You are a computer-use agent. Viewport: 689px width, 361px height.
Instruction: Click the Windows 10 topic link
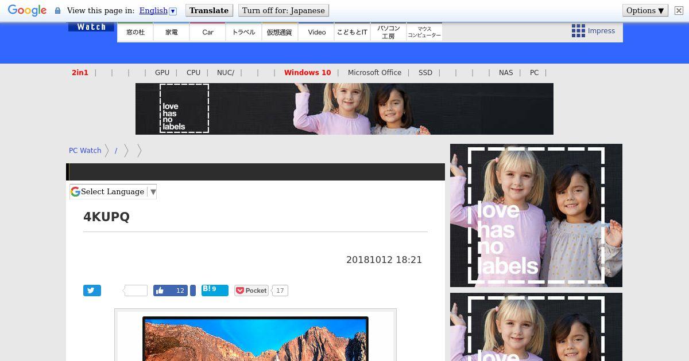coord(308,73)
